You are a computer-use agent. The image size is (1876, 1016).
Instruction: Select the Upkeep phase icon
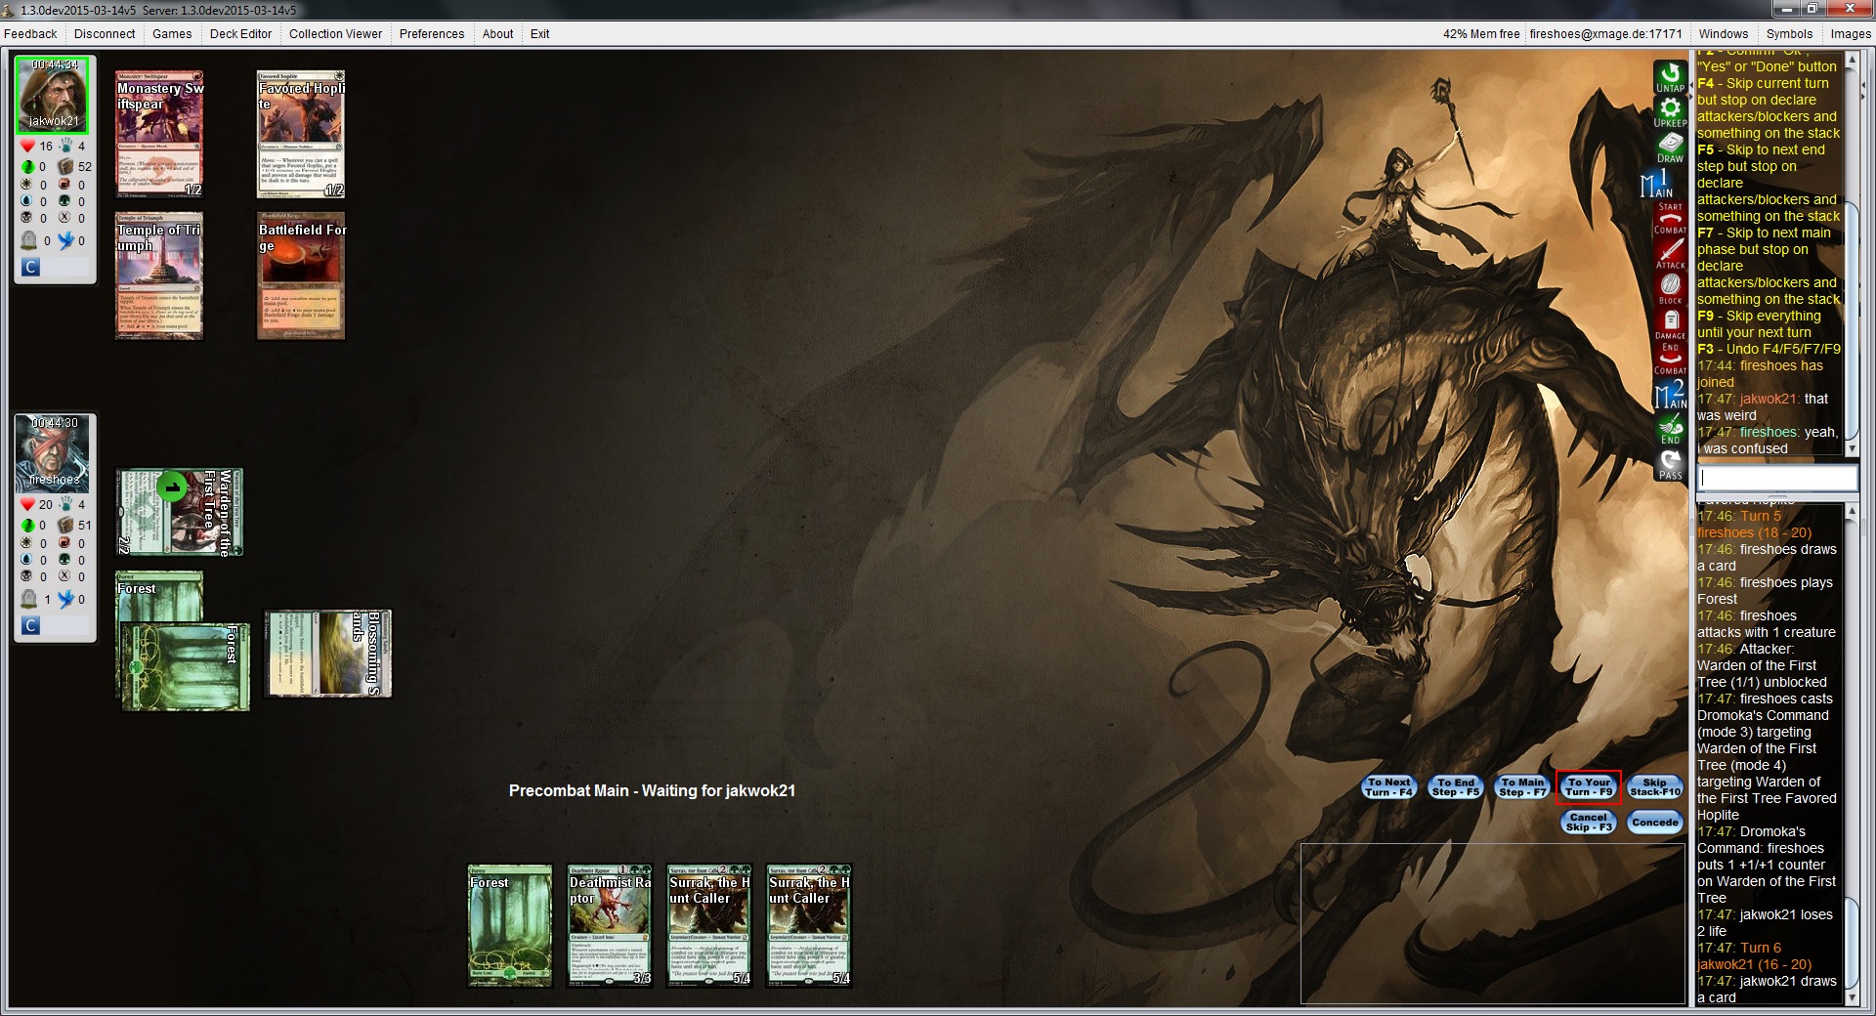(x=1670, y=112)
